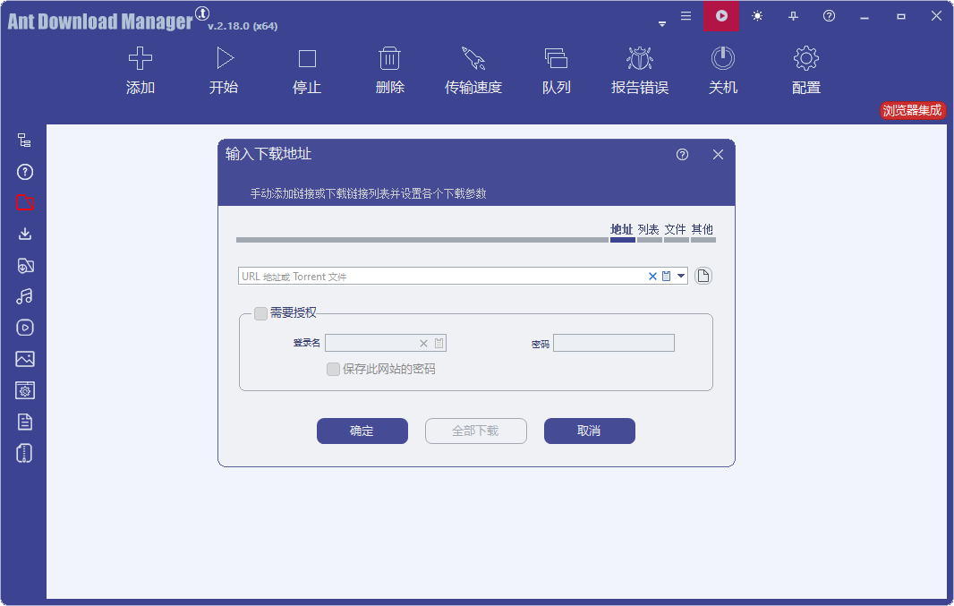This screenshot has width=954, height=606.
Task: Click the 关机 shutdown power icon
Action: click(723, 58)
